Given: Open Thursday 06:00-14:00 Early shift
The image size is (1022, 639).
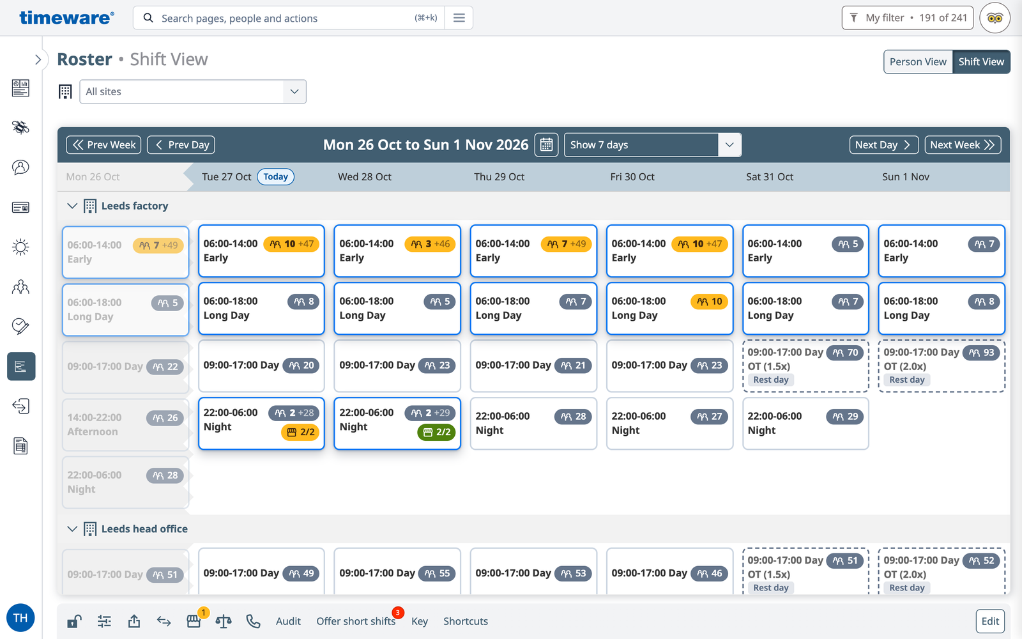Looking at the screenshot, I should coord(533,250).
